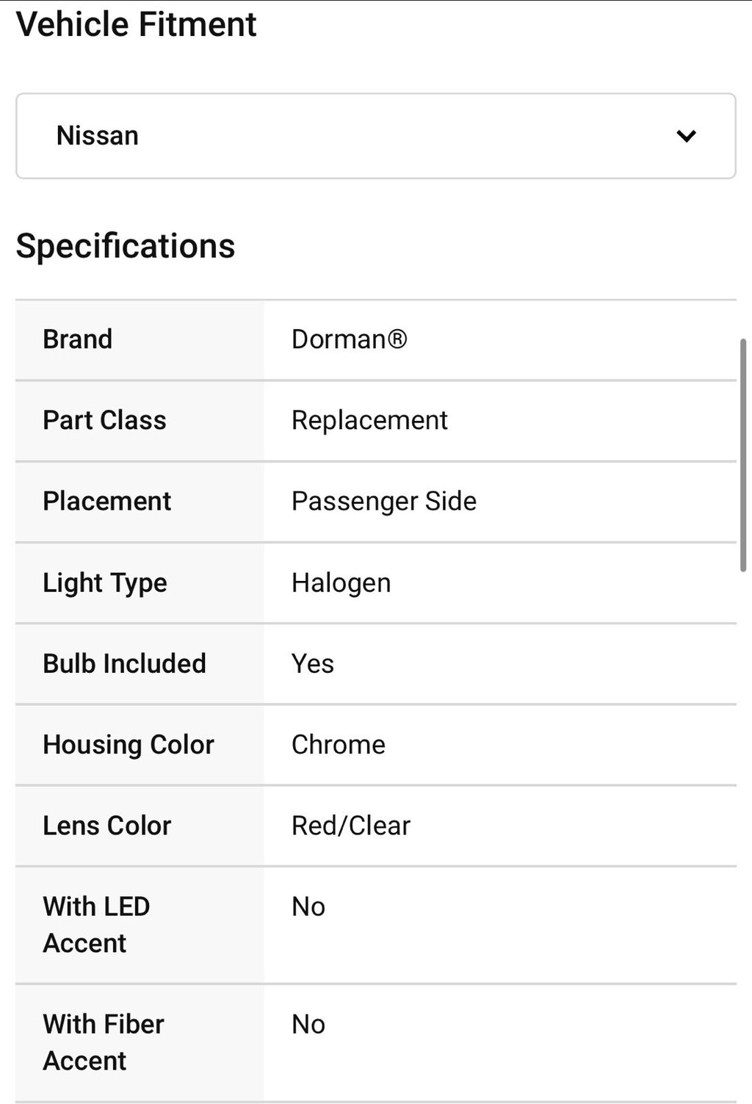Click the Halogen value text

[x=341, y=582]
